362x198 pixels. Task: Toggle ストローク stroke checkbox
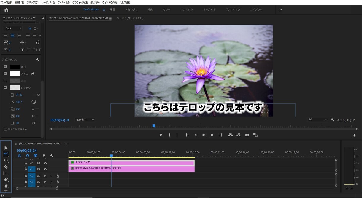pyautogui.click(x=5, y=74)
